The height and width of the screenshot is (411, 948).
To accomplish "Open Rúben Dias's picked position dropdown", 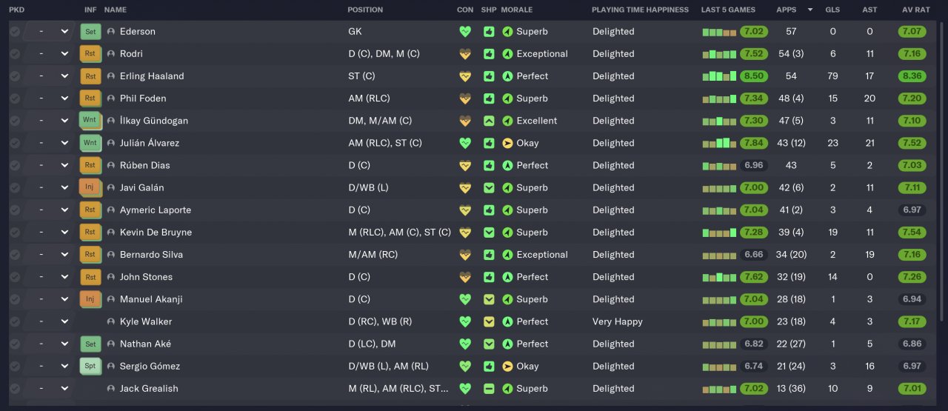I will coord(64,166).
